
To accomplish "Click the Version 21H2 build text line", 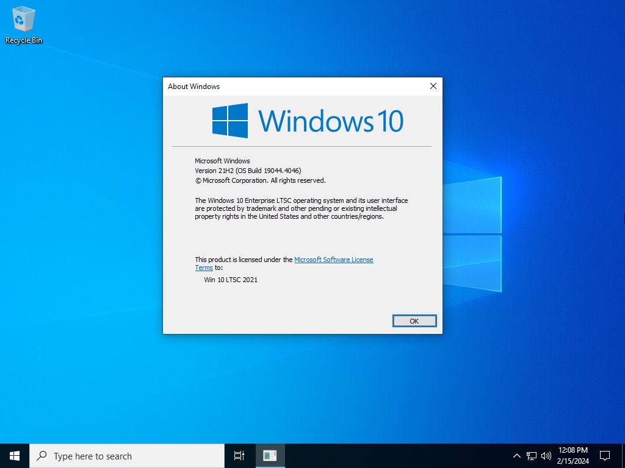I will click(247, 171).
